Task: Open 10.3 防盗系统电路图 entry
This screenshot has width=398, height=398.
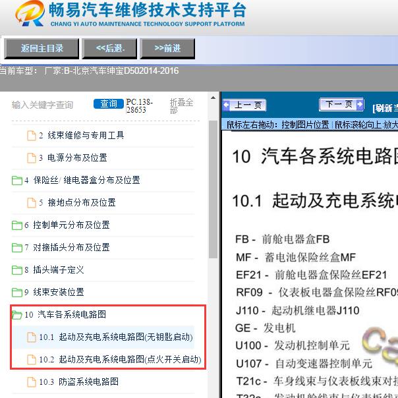Action: point(78,382)
